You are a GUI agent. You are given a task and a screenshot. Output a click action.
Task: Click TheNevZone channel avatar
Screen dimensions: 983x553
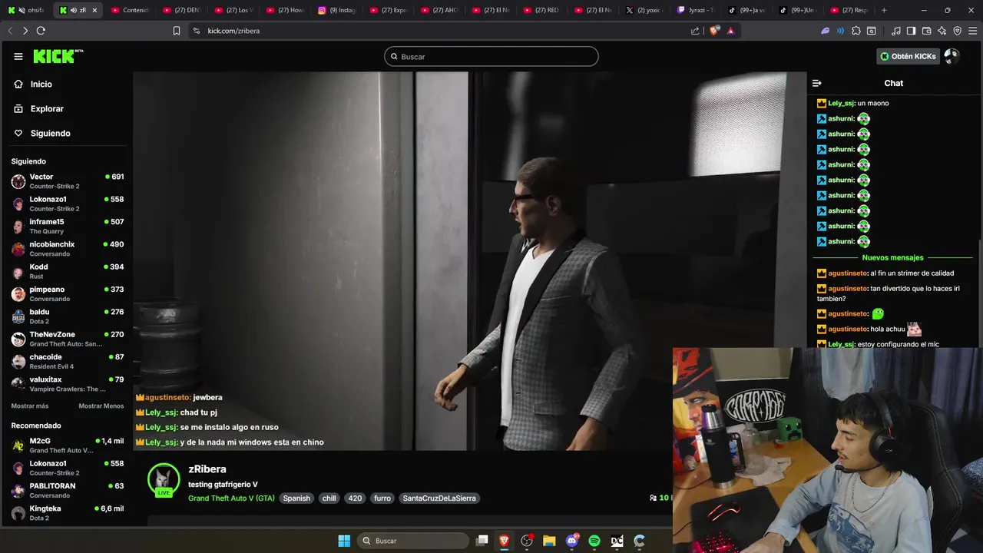pyautogui.click(x=18, y=339)
